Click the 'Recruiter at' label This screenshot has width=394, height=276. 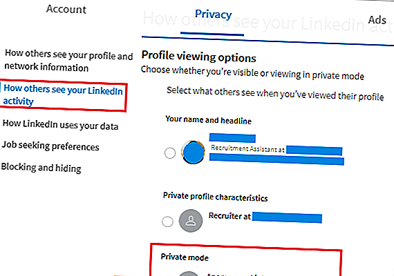tap(229, 216)
